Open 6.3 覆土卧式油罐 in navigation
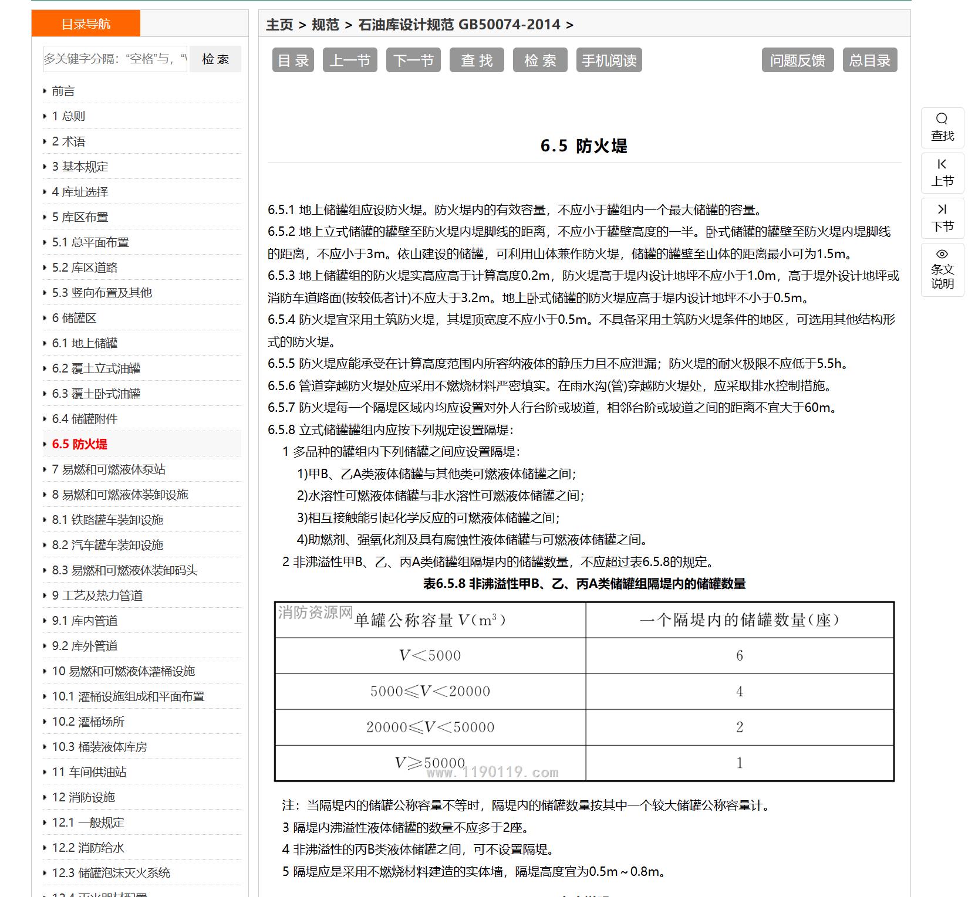The image size is (975, 897). (x=96, y=394)
